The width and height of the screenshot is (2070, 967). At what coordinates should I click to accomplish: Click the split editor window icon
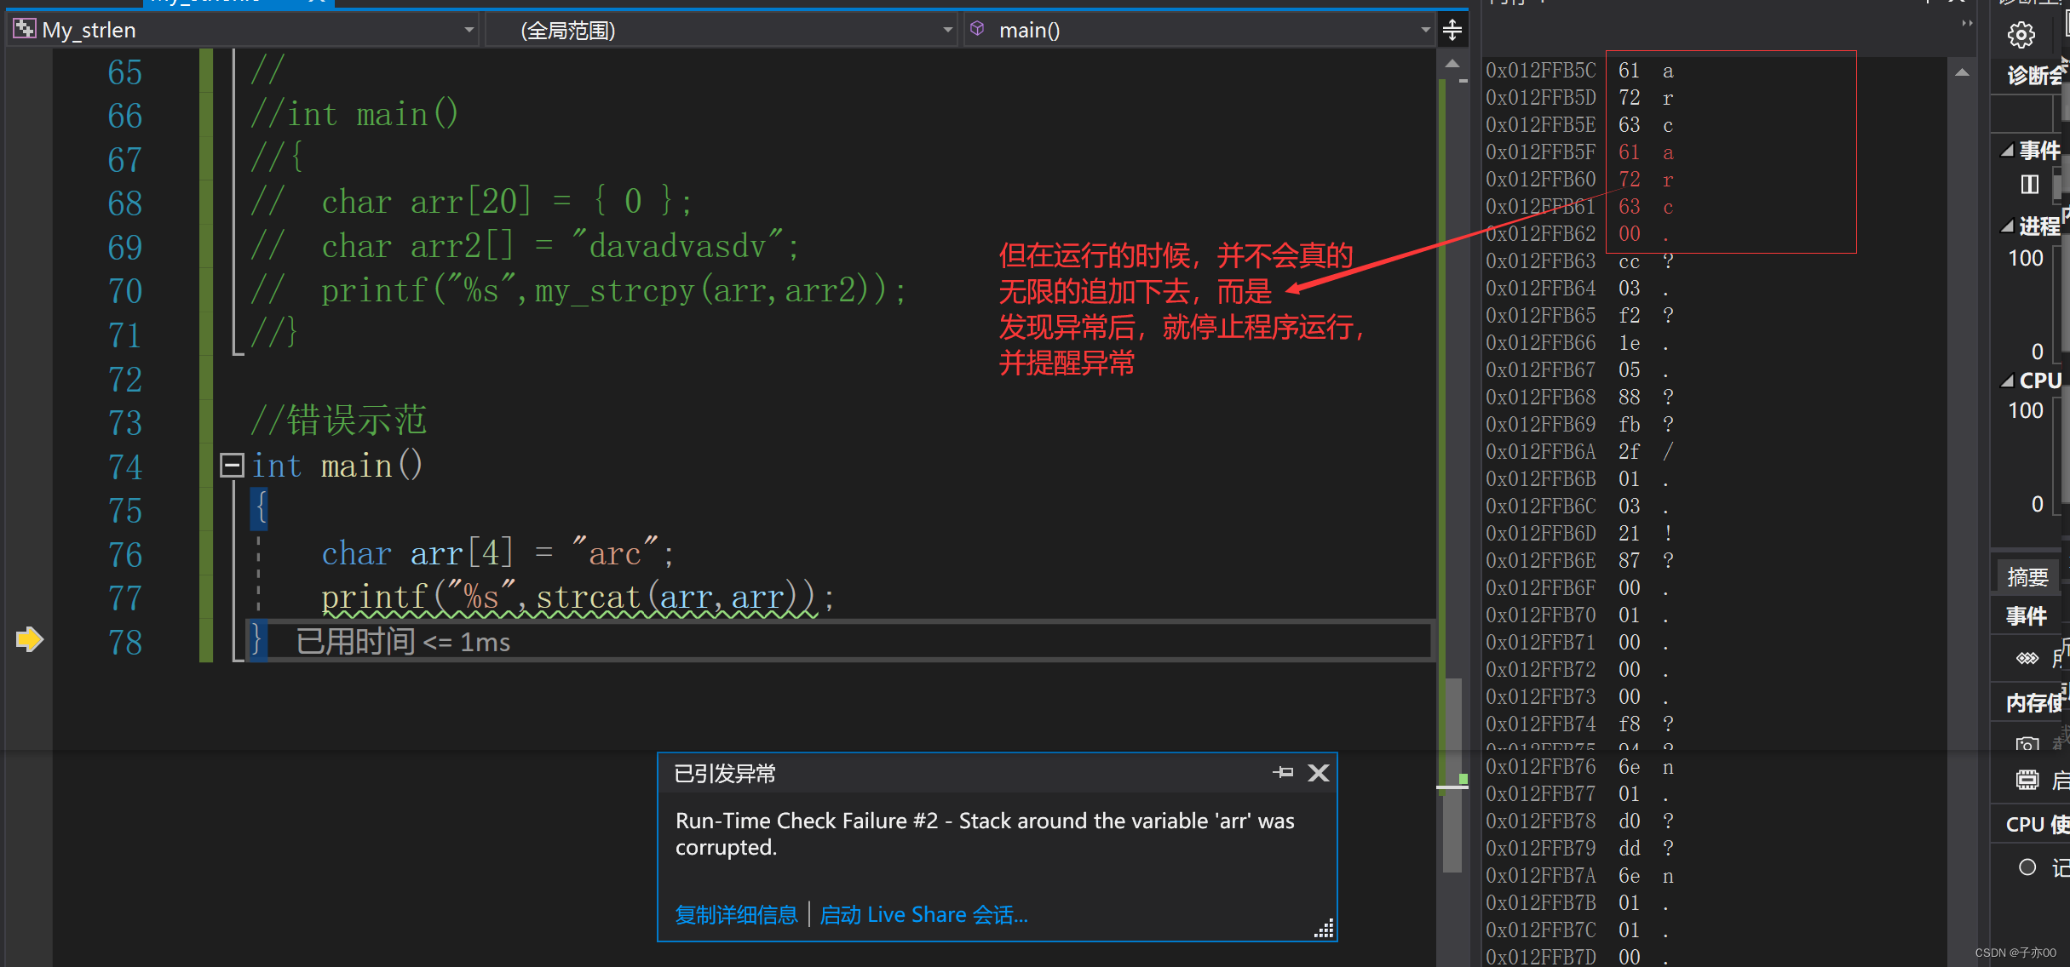(x=1452, y=30)
